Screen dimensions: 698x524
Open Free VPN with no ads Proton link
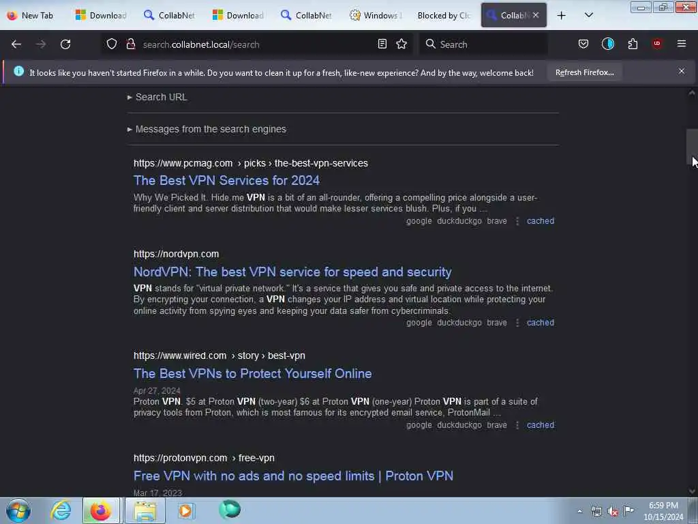(293, 476)
